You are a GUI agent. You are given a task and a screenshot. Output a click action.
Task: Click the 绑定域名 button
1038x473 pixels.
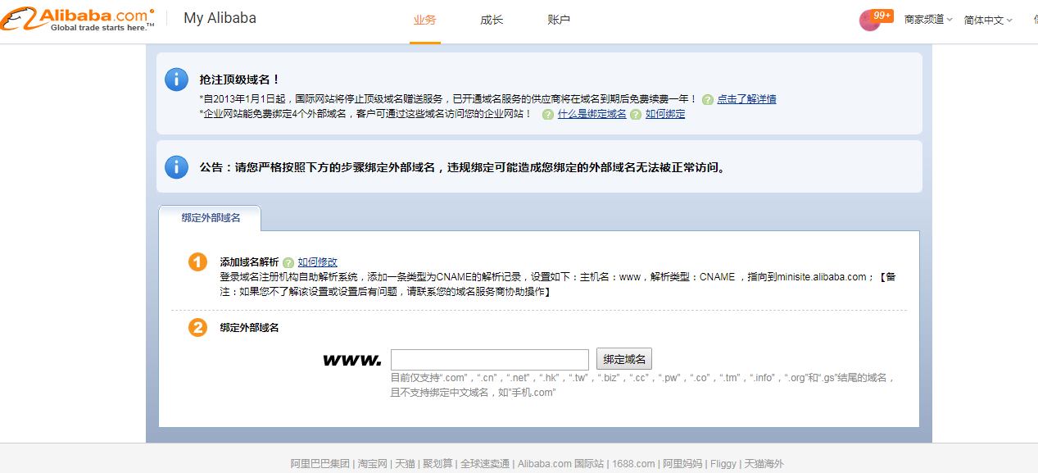[x=624, y=359]
